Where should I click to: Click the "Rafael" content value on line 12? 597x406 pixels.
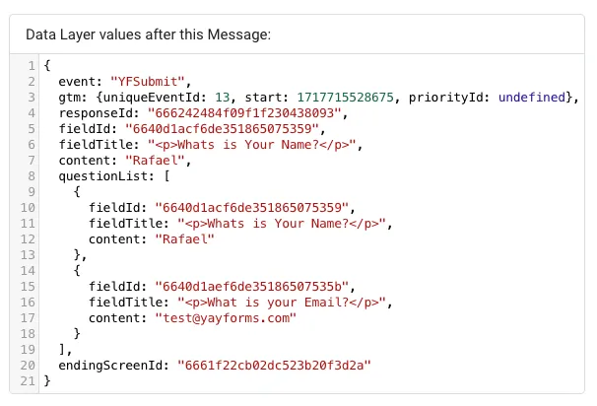coord(184,238)
